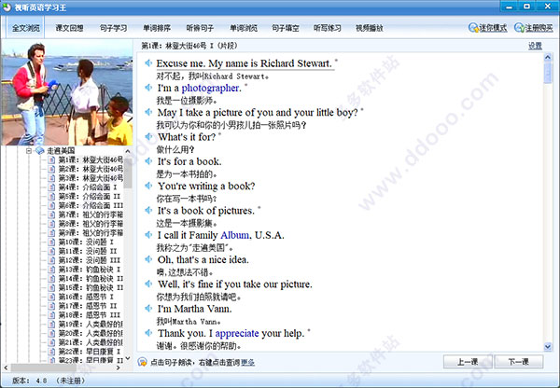The width and height of the screenshot is (560, 388).
Task: Collapse the 走遍美国 tree node
Action: click(x=29, y=151)
